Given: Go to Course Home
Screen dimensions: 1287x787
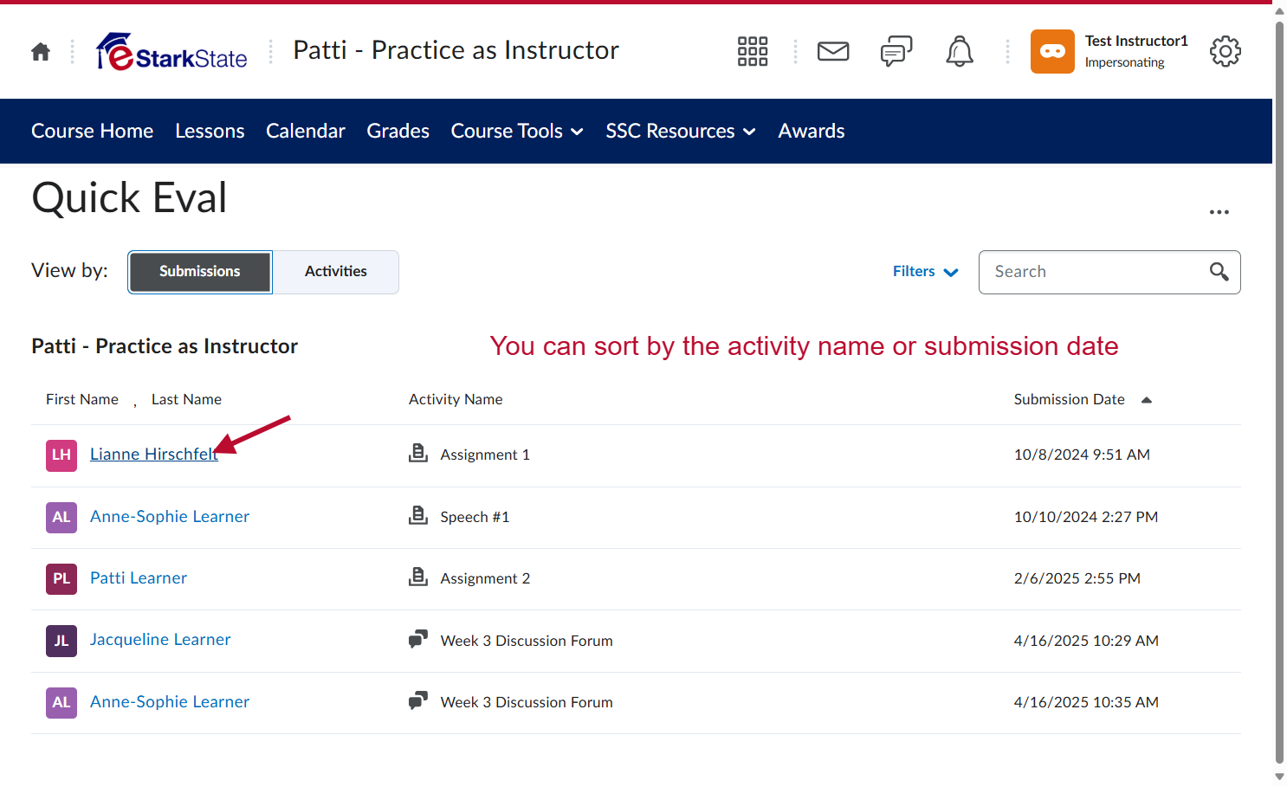Looking at the screenshot, I should point(93,132).
